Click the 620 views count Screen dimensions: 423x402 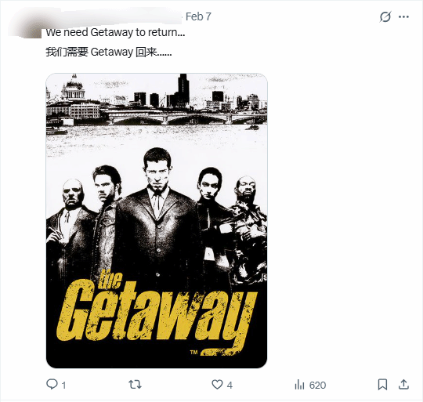click(x=318, y=385)
